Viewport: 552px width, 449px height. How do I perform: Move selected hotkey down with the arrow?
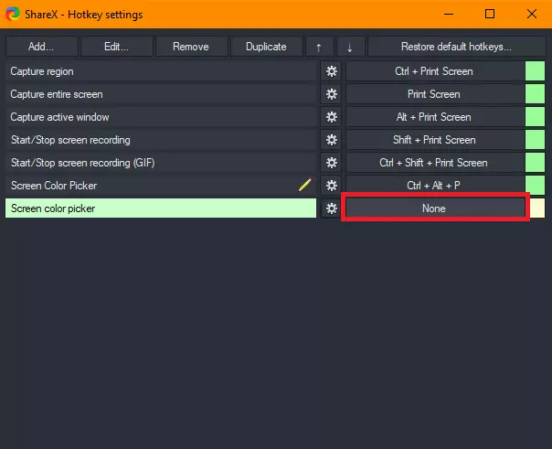[350, 47]
